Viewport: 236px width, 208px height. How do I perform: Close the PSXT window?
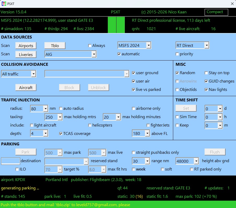(x=232, y=4)
